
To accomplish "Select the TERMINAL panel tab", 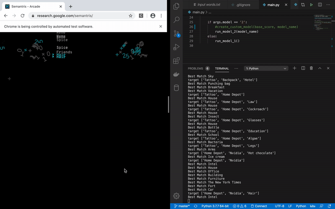I will (222, 69).
